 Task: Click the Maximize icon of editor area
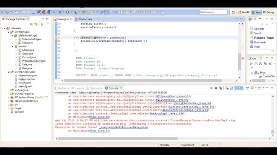pos(242,19)
